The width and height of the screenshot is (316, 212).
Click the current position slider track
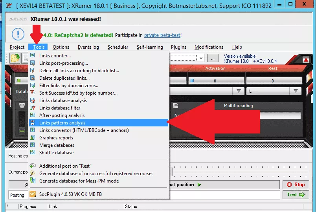coord(241,172)
